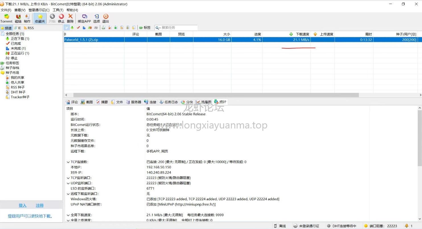Open the 流量图 detail tab

[x=204, y=102]
